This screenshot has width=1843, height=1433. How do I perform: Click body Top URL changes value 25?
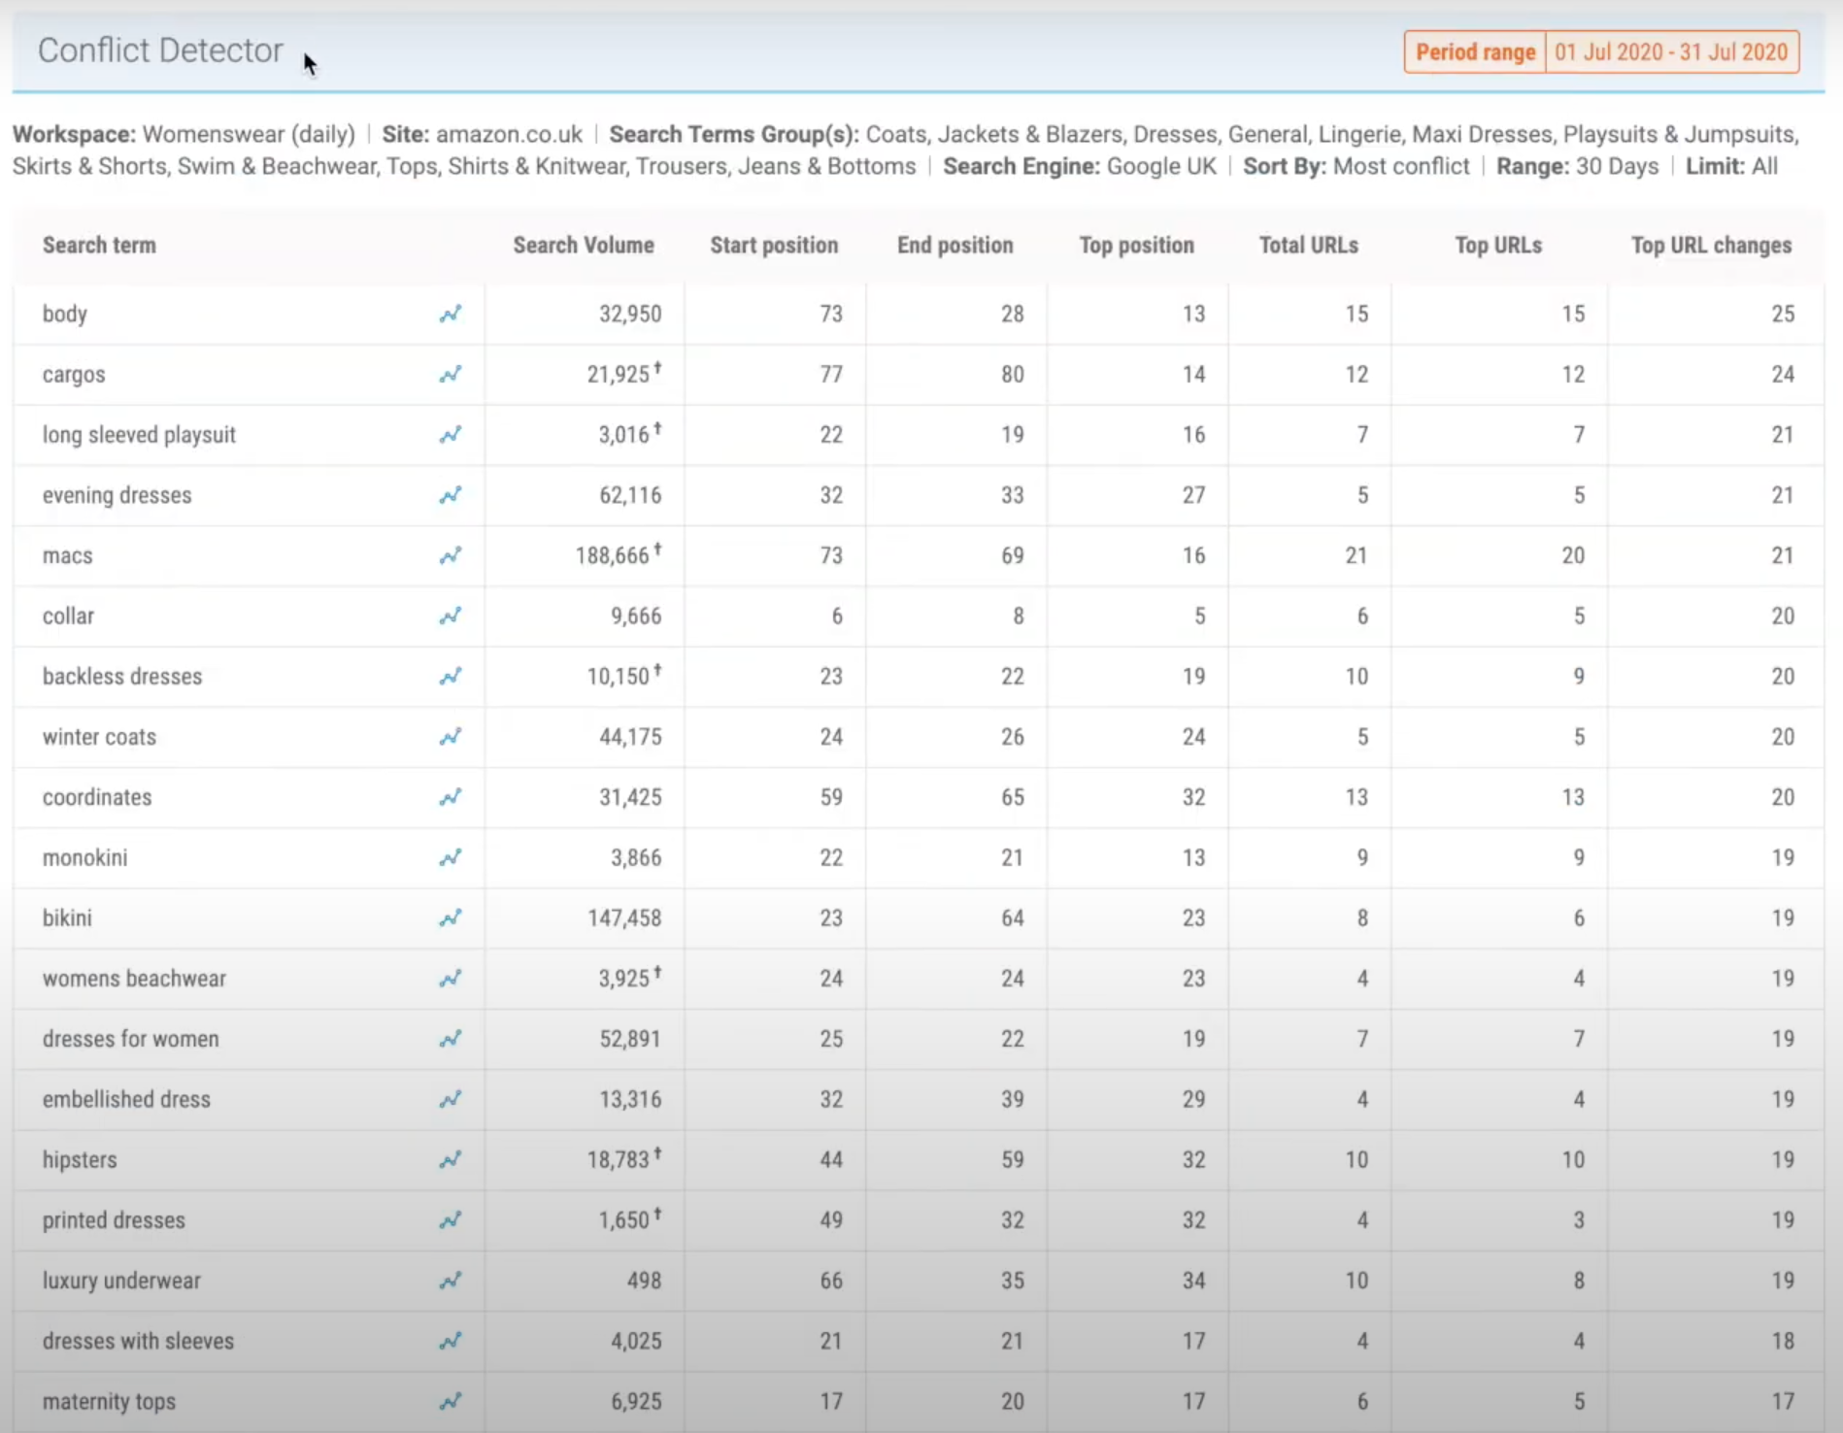(1783, 314)
